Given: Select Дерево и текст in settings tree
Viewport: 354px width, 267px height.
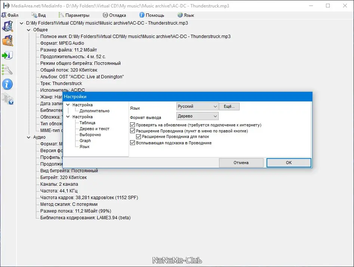Looking at the screenshot, I should [94, 129].
